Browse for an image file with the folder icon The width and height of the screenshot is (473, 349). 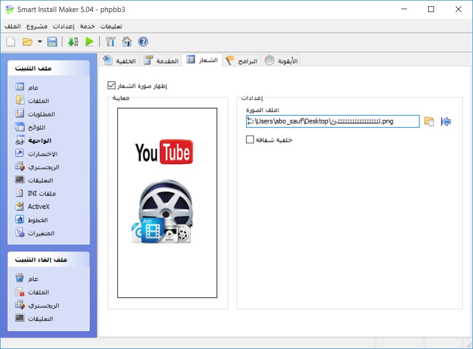tap(429, 121)
